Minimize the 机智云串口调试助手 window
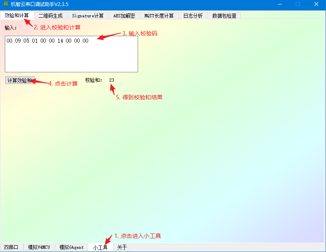Viewport: 326px width, 252px height. coord(280,4)
